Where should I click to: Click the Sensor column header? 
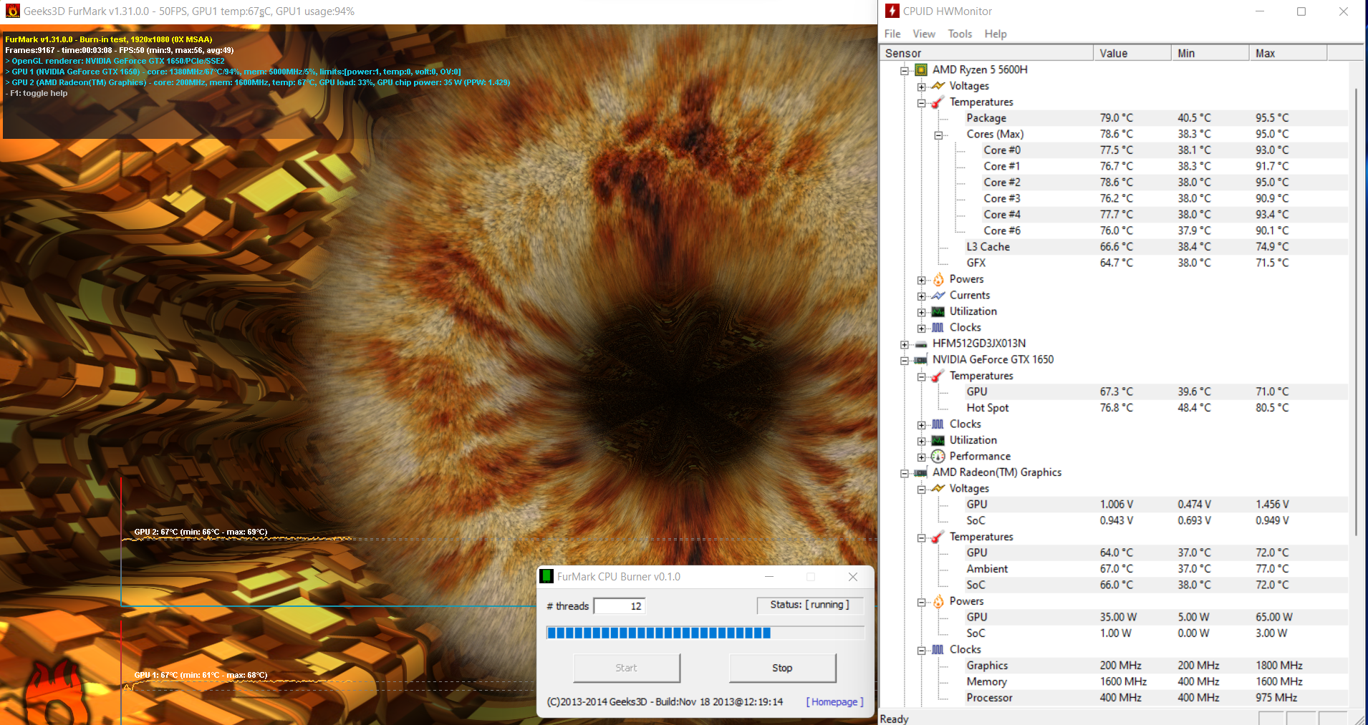tap(986, 53)
